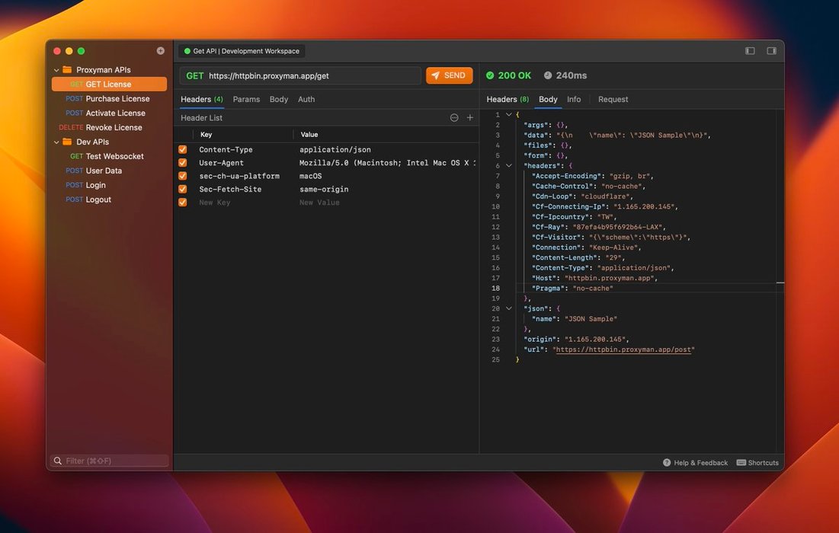Open the Body tab next to Params
Image resolution: width=839 pixels, height=533 pixels.
[x=279, y=100]
